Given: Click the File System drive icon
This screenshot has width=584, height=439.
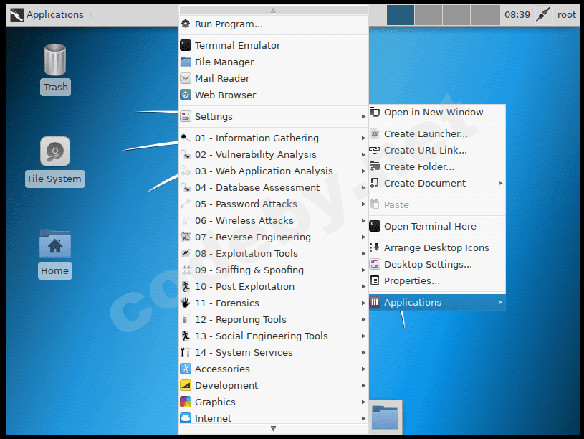Looking at the screenshot, I should [x=55, y=151].
